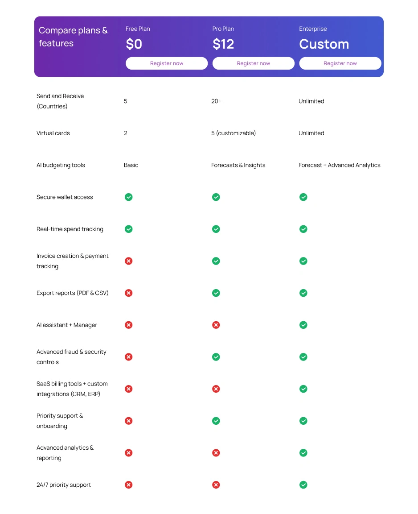Select the green check for Priority support Pro Plan
Screen dimensions: 418x514
216,421
